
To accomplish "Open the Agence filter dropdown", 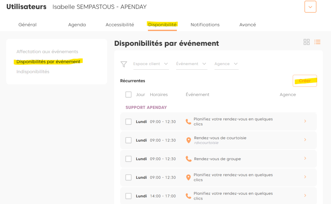I will coord(226,64).
